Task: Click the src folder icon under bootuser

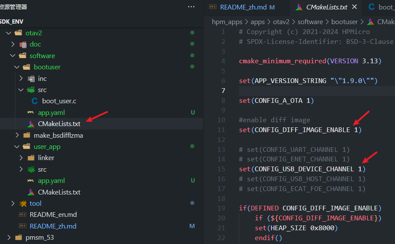Action: 31,90
